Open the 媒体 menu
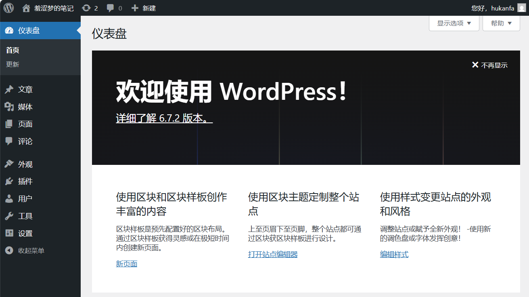Image resolution: width=529 pixels, height=297 pixels. (x=40, y=107)
